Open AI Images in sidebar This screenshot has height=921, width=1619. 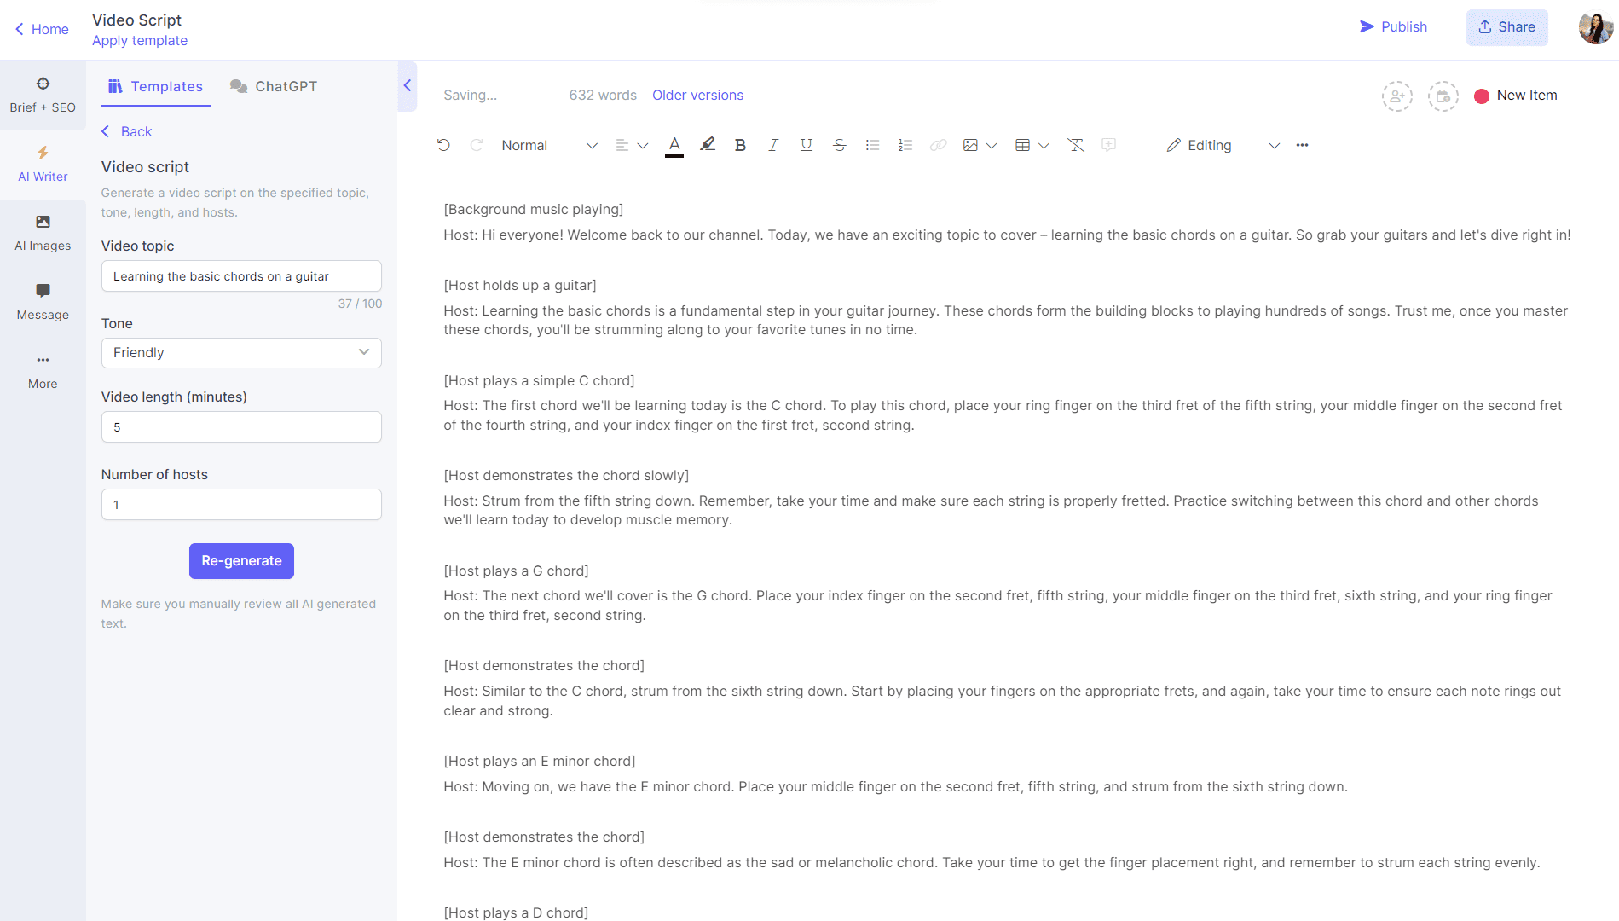click(43, 233)
